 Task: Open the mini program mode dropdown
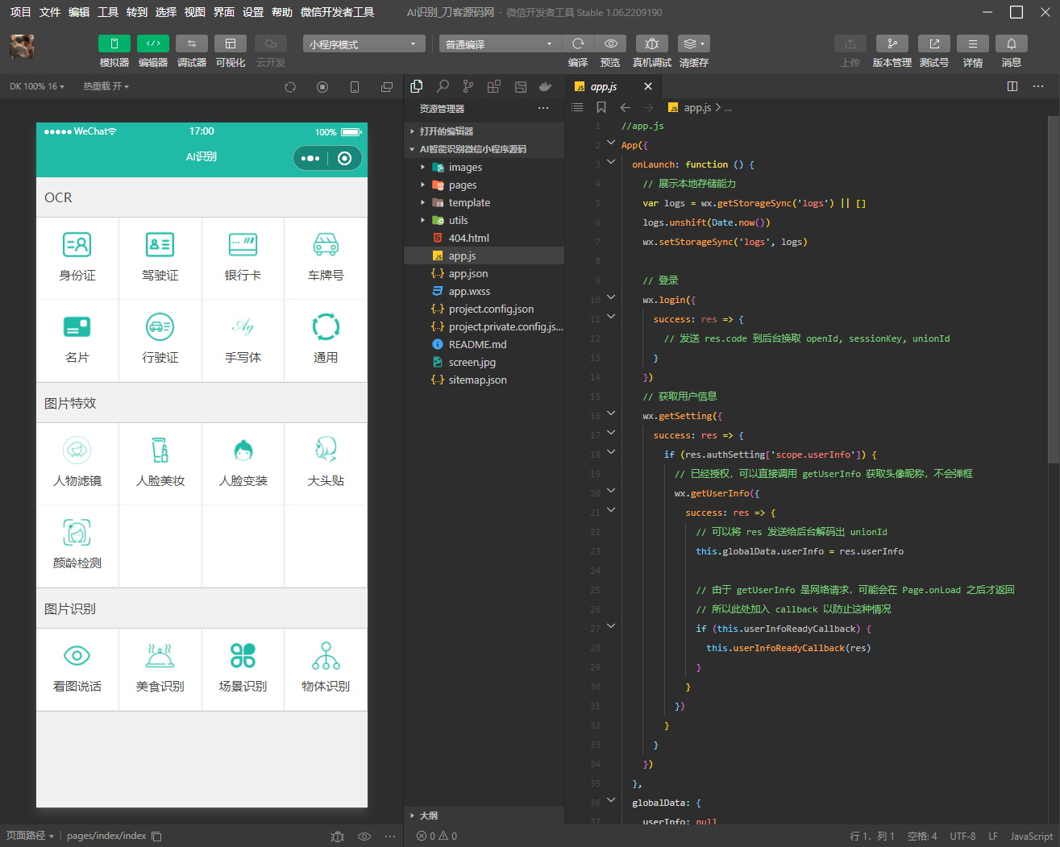pyautogui.click(x=364, y=44)
